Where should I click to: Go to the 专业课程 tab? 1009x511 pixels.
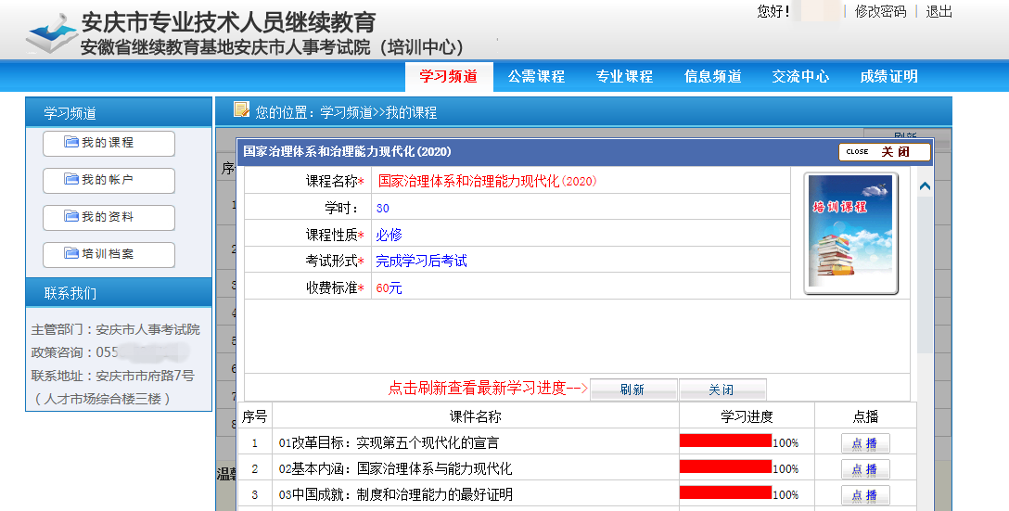coord(624,77)
